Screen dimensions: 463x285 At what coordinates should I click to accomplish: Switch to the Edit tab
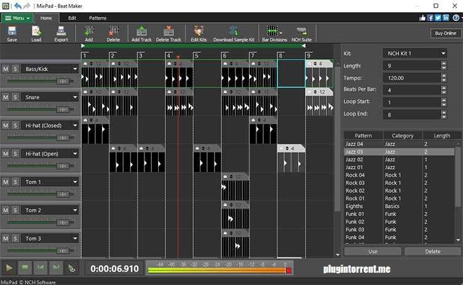pos(72,18)
